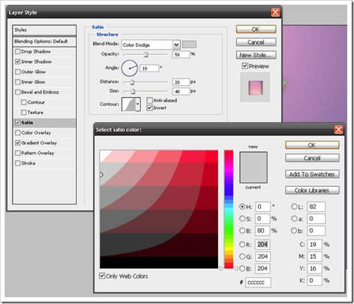Enable the Drop Shadow checkbox

(17, 51)
